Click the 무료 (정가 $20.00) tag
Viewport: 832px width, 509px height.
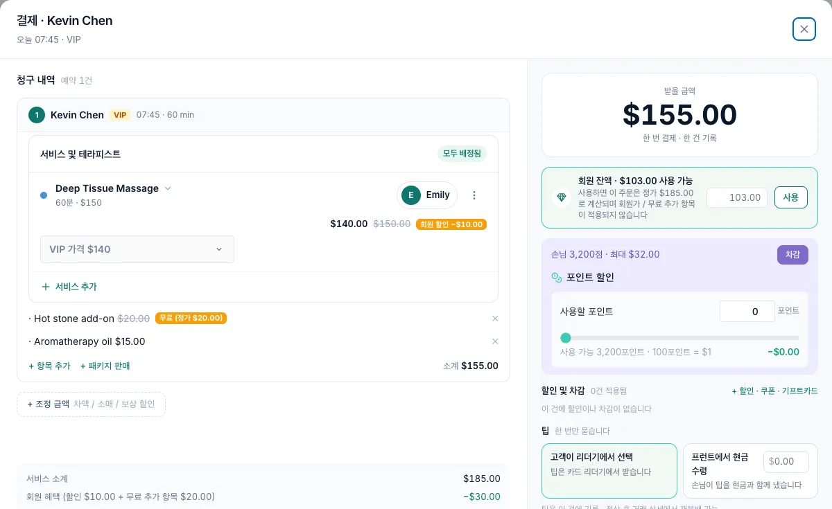point(191,319)
